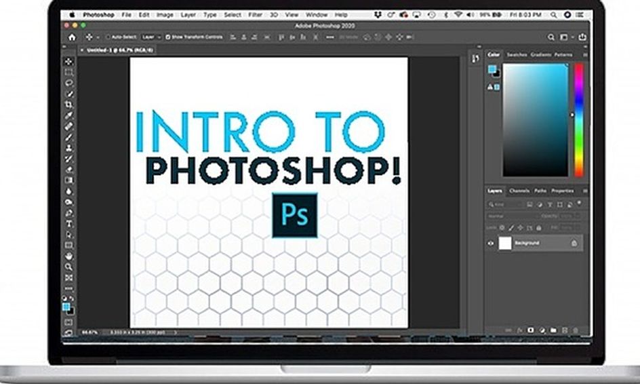Select the Path Selection tool
The height and width of the screenshot is (384, 640).
[x=68, y=235]
